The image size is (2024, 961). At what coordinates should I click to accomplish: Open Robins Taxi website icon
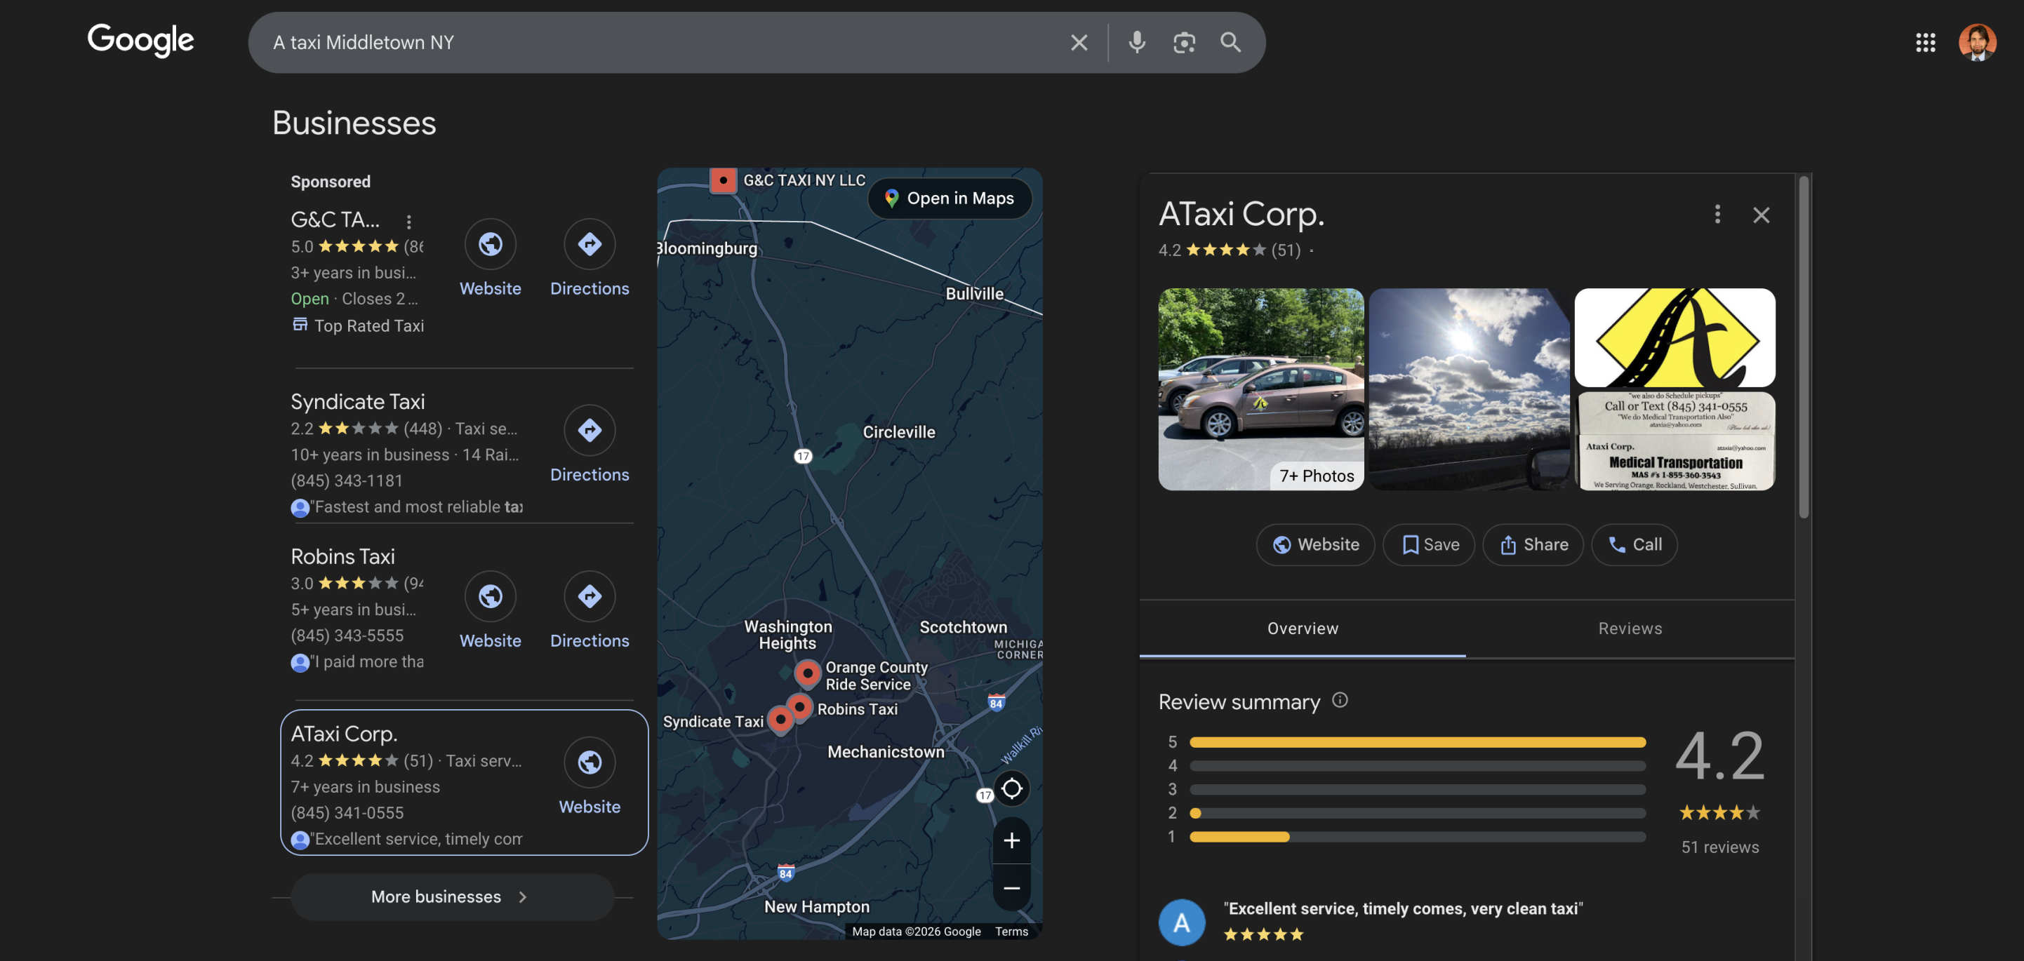[x=489, y=596]
